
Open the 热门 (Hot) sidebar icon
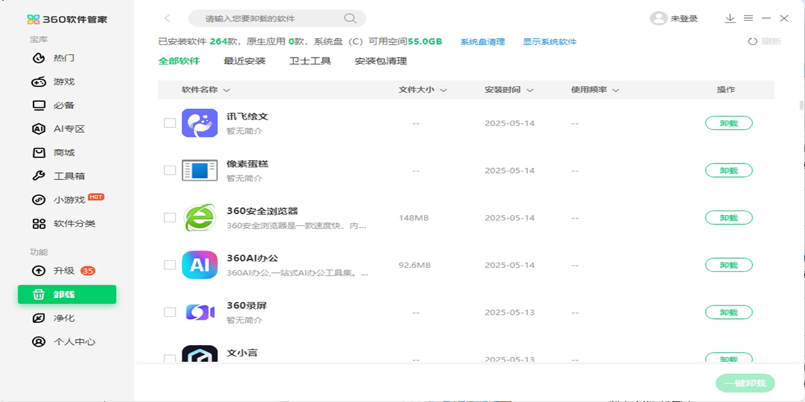tap(39, 58)
